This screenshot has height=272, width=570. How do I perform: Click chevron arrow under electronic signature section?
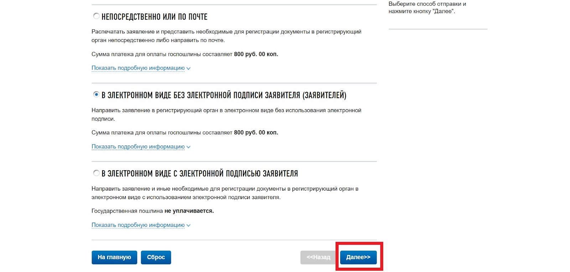click(x=188, y=225)
